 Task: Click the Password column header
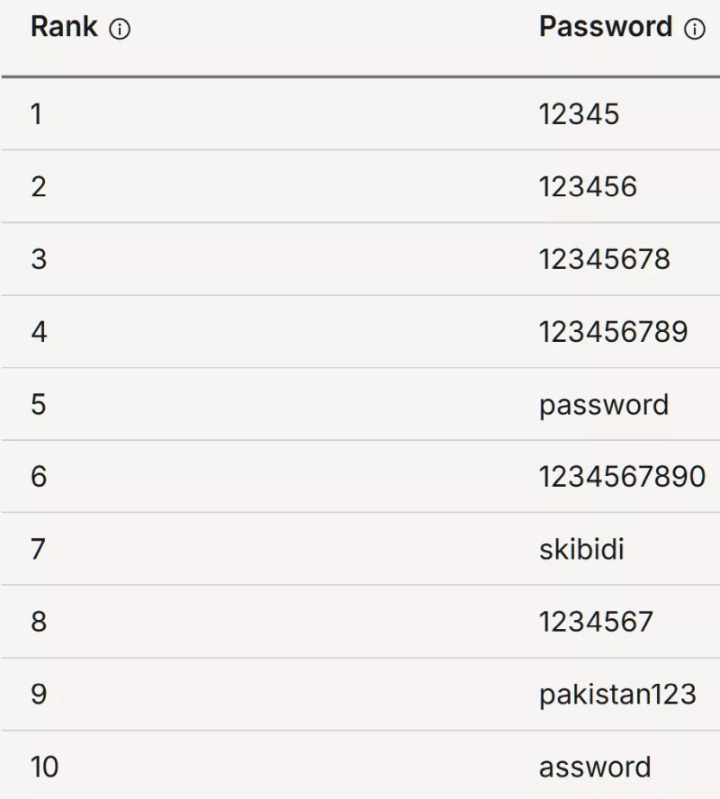(x=606, y=28)
